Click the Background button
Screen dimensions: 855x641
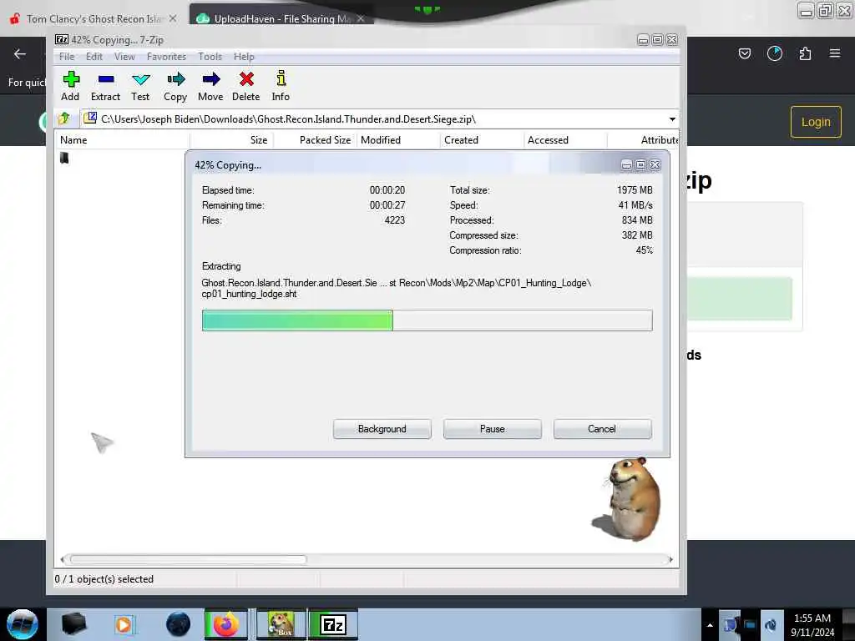382,429
